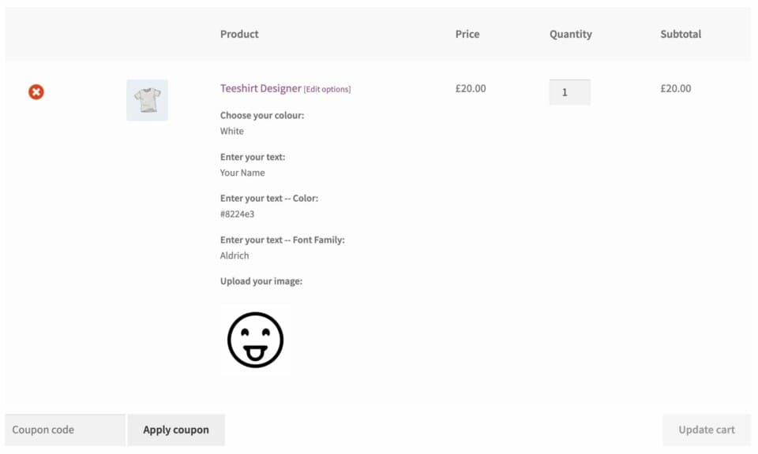Click the £20.00 subtotal amount
The height and width of the screenshot is (454, 758).
pyautogui.click(x=675, y=88)
